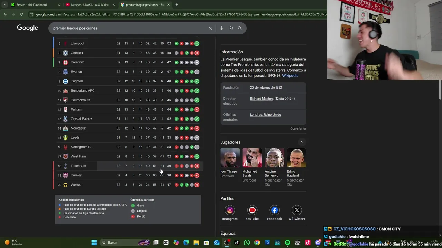This screenshot has width=442, height=248.
Task: Open the Richard Masters link
Action: click(x=262, y=99)
